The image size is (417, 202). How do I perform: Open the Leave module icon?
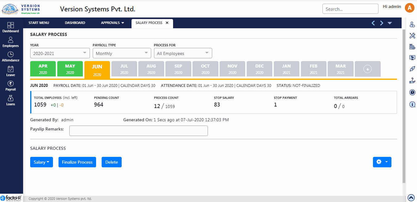[10, 71]
